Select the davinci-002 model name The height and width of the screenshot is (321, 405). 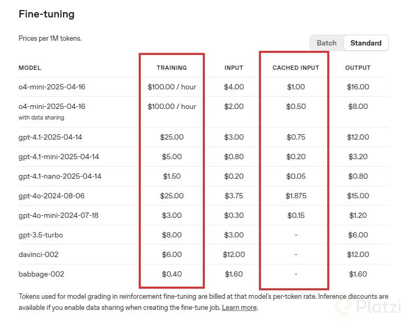(x=38, y=254)
